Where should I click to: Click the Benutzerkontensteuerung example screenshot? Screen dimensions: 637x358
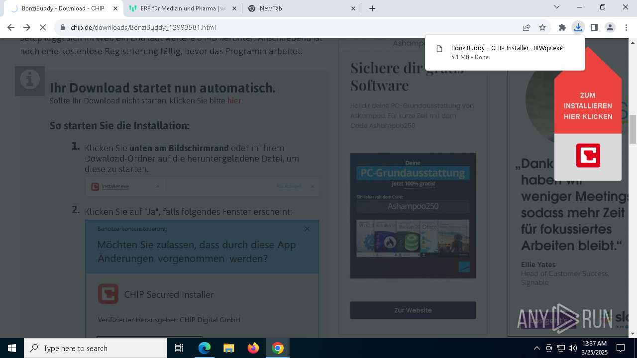[202, 279]
